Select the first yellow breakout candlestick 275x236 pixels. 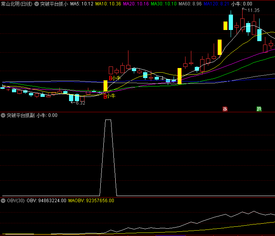[105, 86]
